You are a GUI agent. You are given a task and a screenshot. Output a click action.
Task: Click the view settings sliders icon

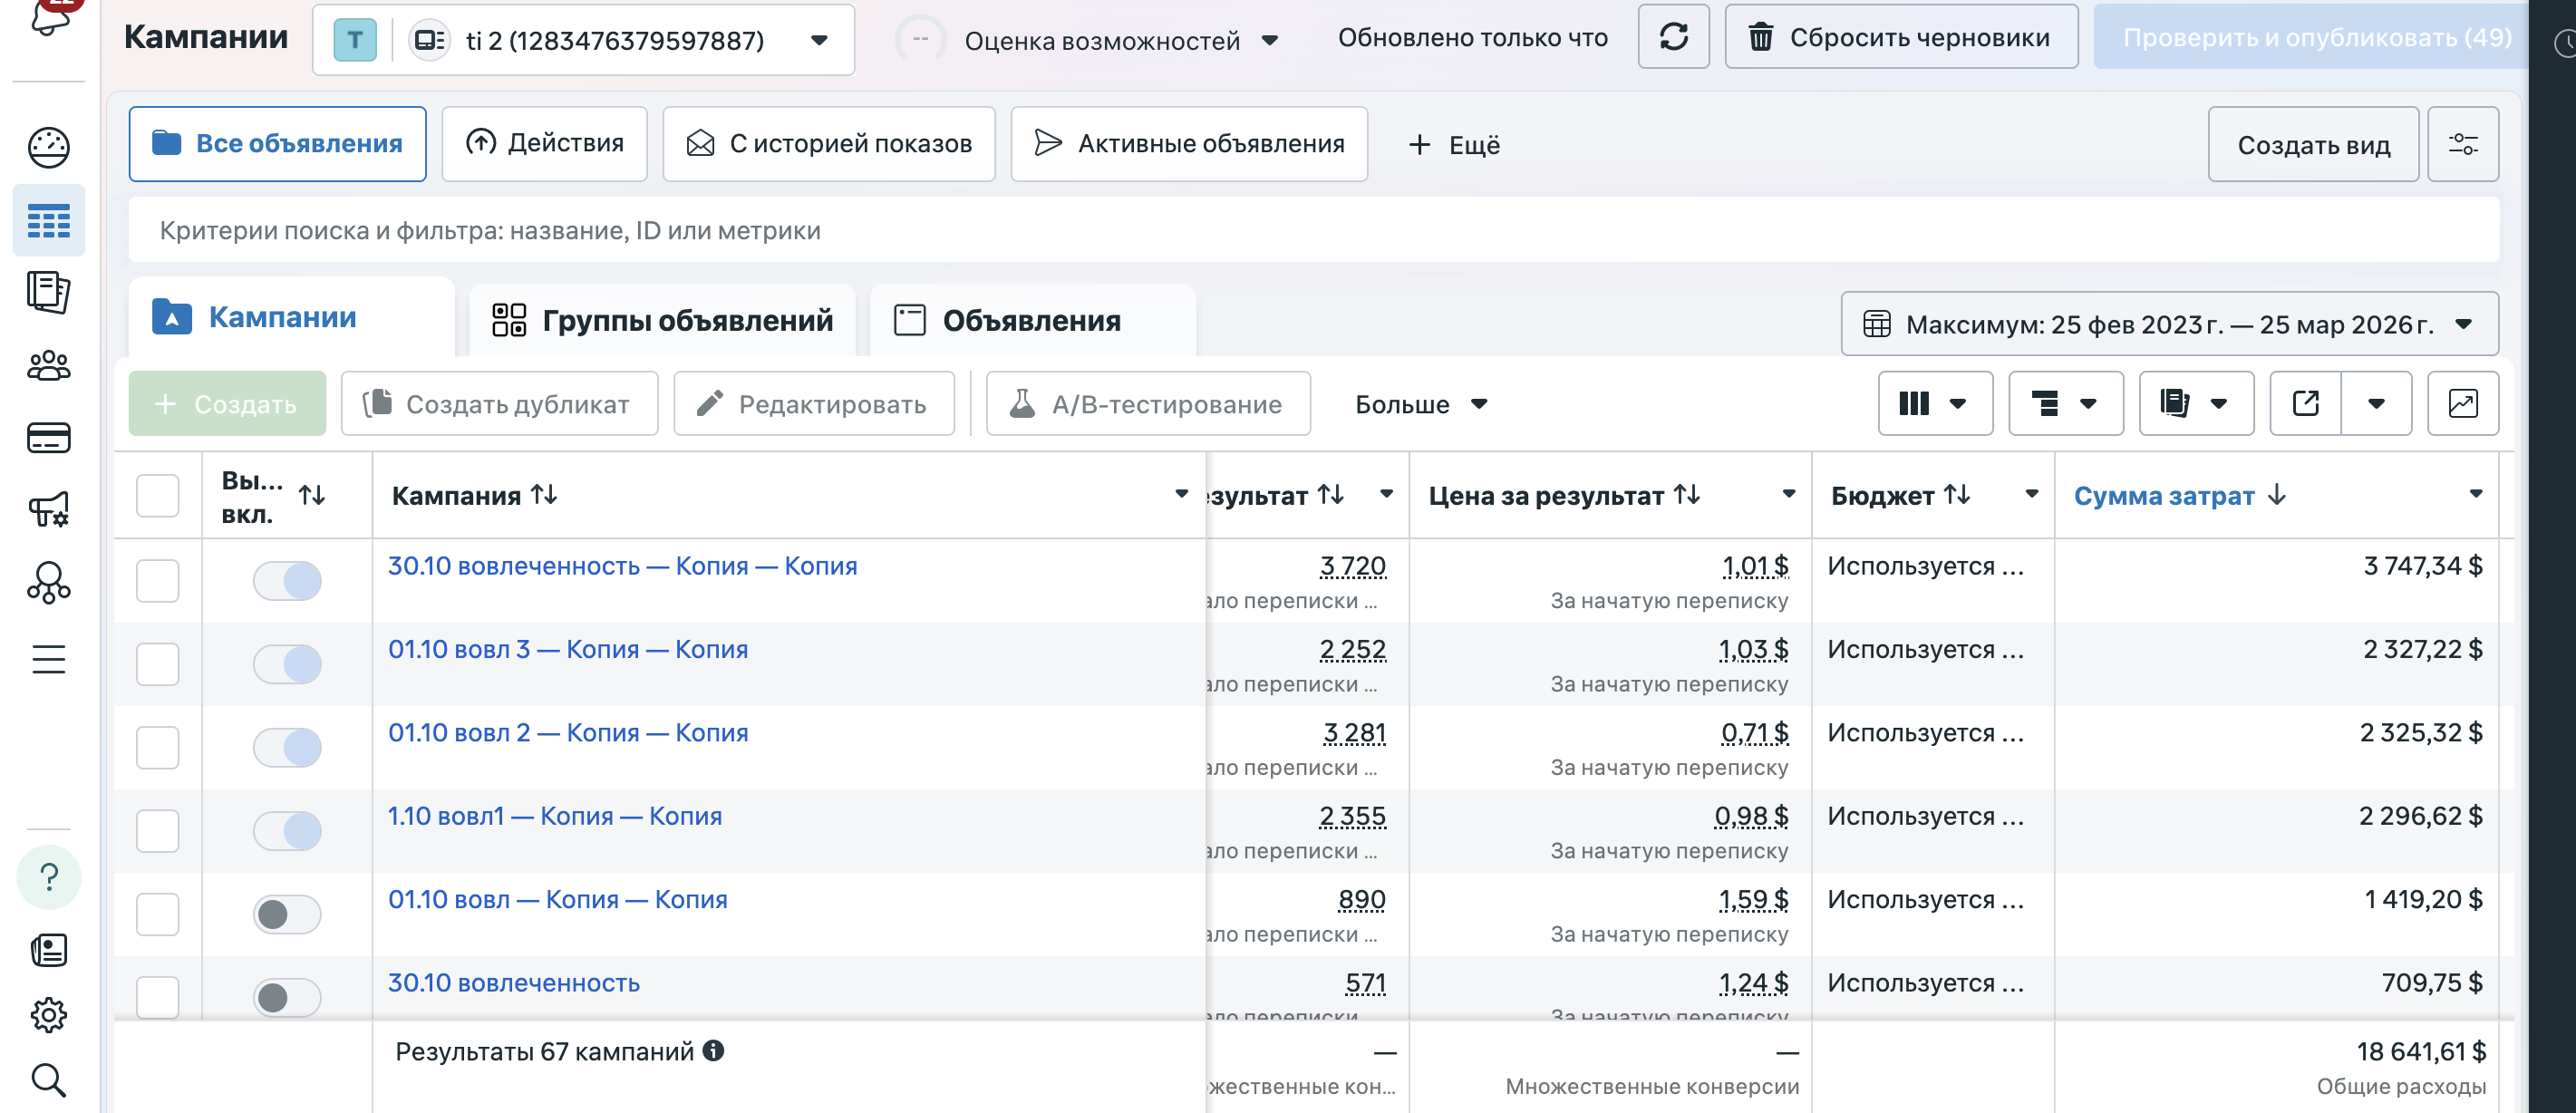[2463, 144]
